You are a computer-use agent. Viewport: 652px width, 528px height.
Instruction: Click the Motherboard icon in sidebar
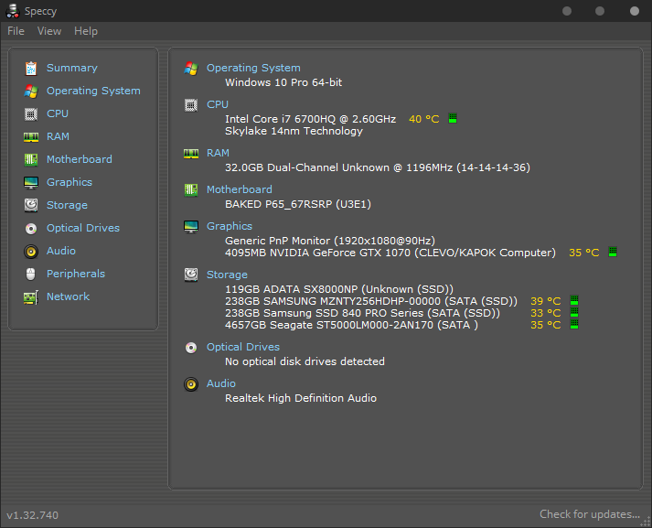point(31,160)
